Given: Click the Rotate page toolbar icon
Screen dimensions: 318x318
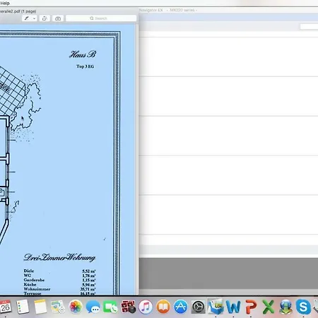Looking at the screenshot, I should (45, 18).
